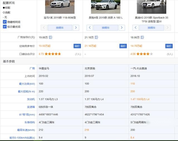Viewport: 178px width, 141px height.
Task: Select highlighted acceleration value 8.4
Action: coord(132,138)
